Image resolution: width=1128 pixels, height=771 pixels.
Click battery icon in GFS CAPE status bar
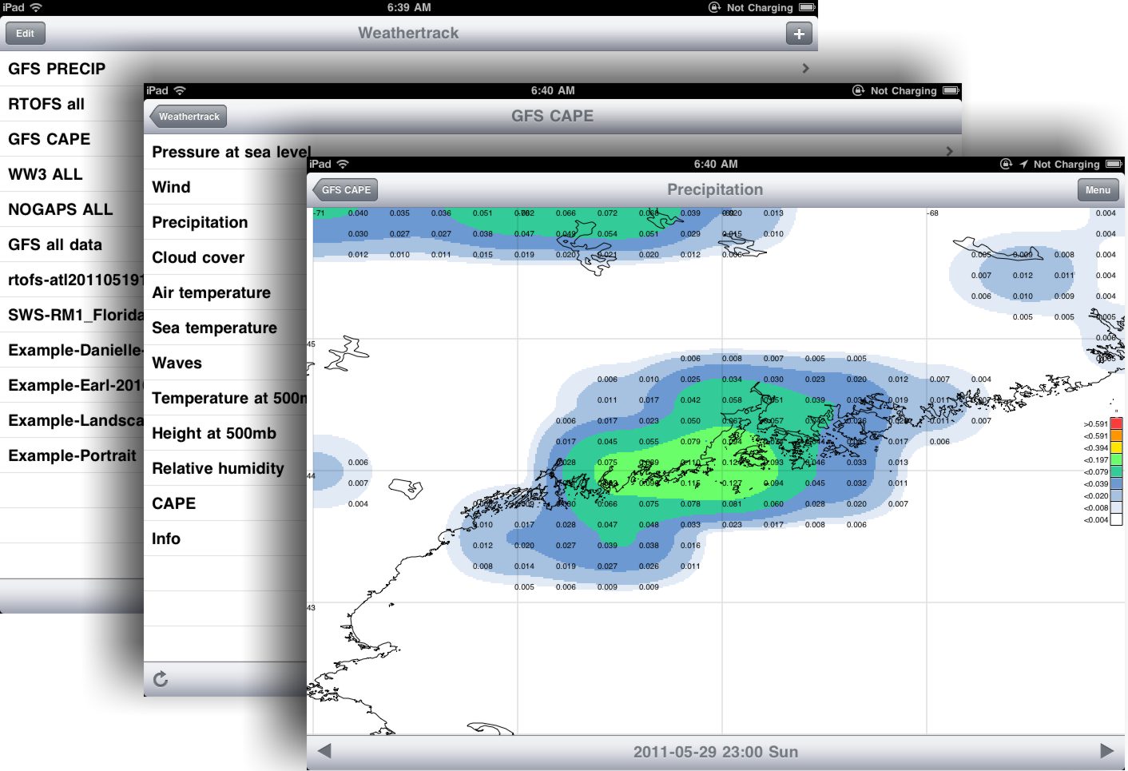point(951,90)
